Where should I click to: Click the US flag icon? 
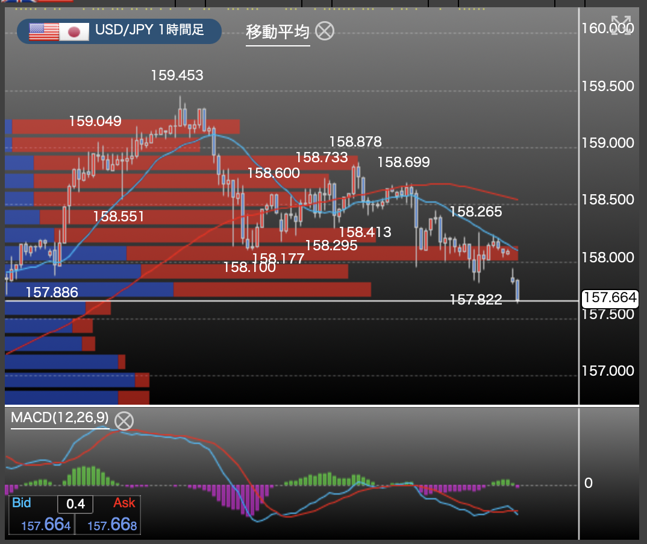click(x=43, y=31)
